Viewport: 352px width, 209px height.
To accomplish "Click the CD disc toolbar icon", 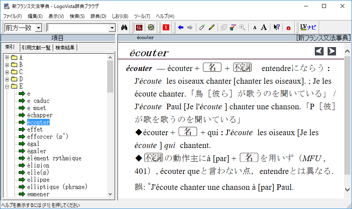I will click(151, 28).
